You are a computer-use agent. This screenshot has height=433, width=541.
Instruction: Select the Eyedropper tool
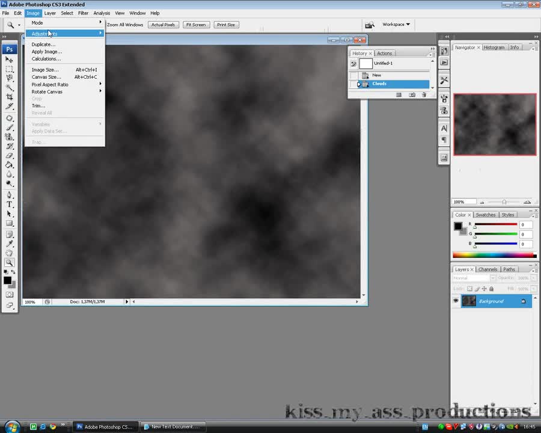click(9, 244)
